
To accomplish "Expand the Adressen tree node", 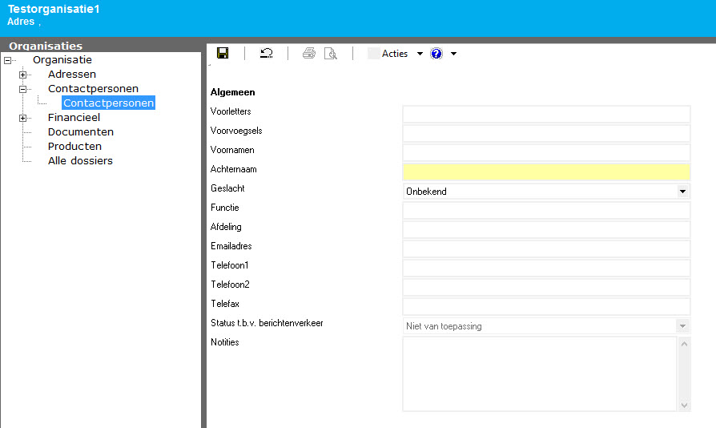I will click(23, 75).
